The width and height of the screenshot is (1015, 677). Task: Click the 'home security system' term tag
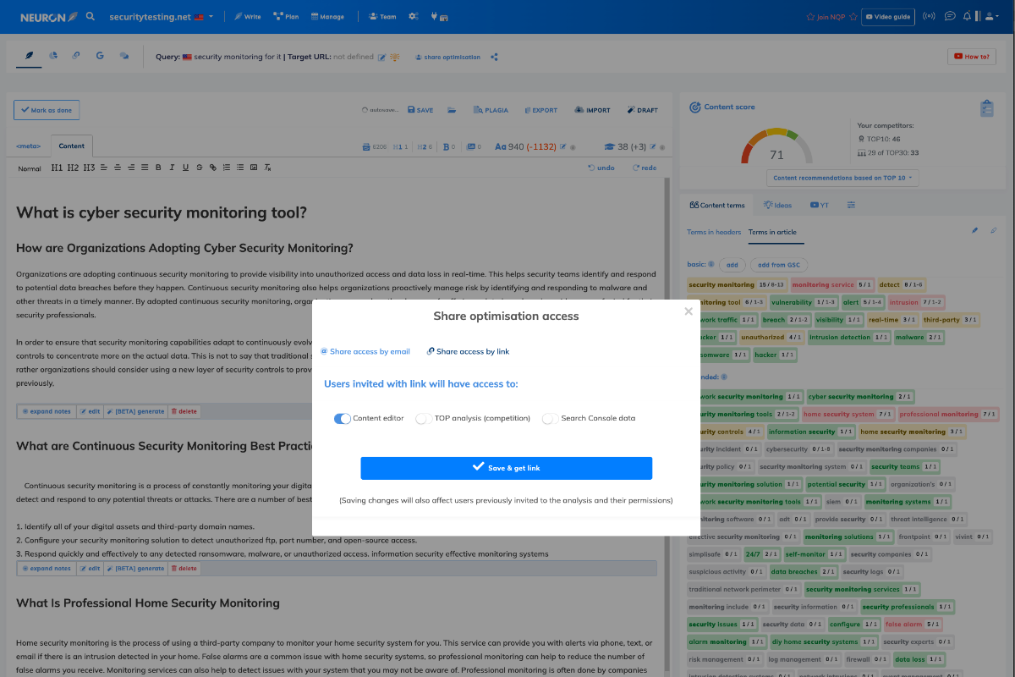click(848, 415)
